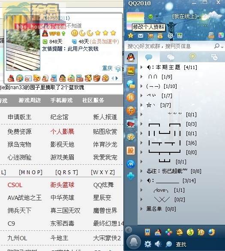
Task: Select the contacts chat bubble tab
Action: (x=149, y=57)
